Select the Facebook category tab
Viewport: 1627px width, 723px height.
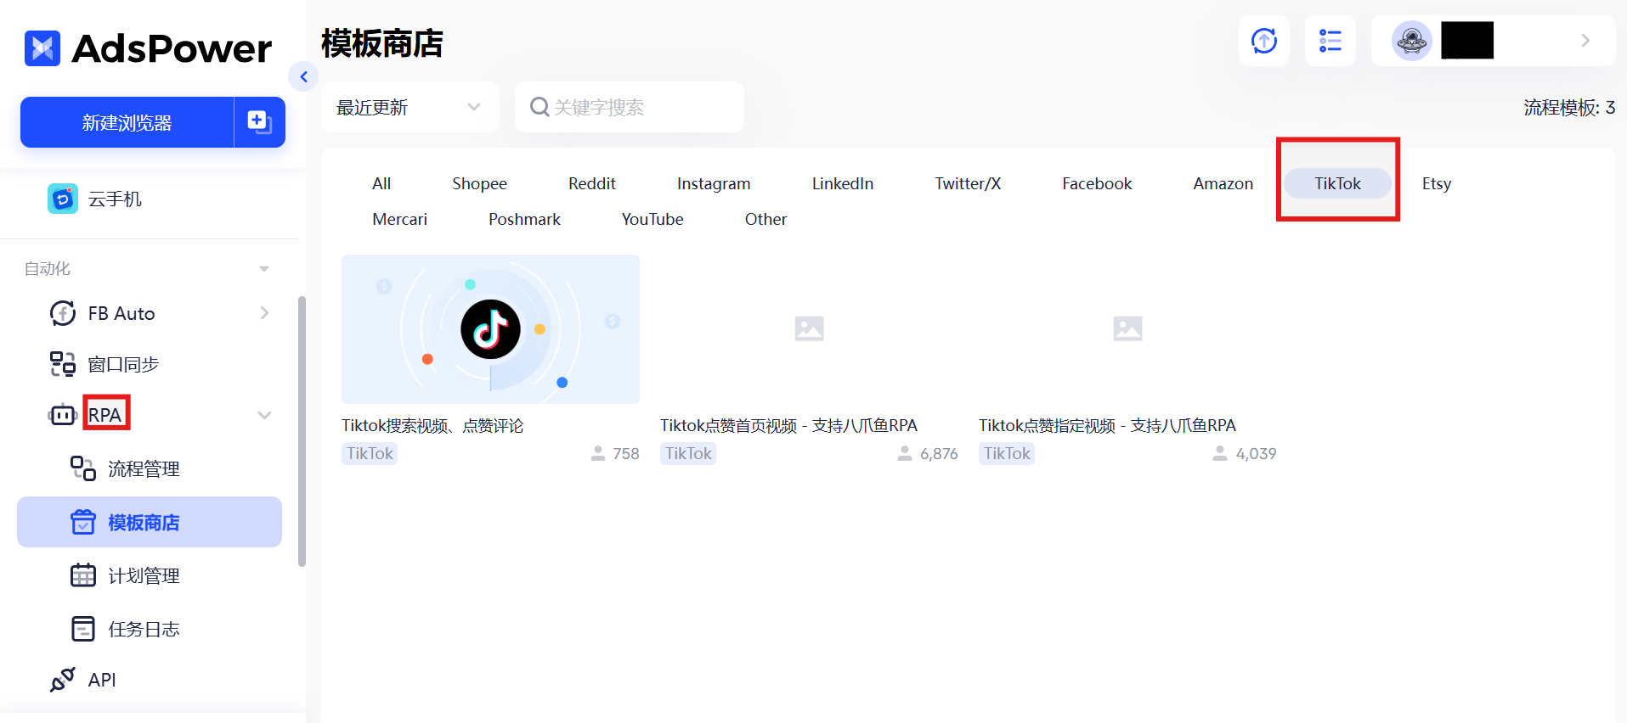coord(1097,183)
